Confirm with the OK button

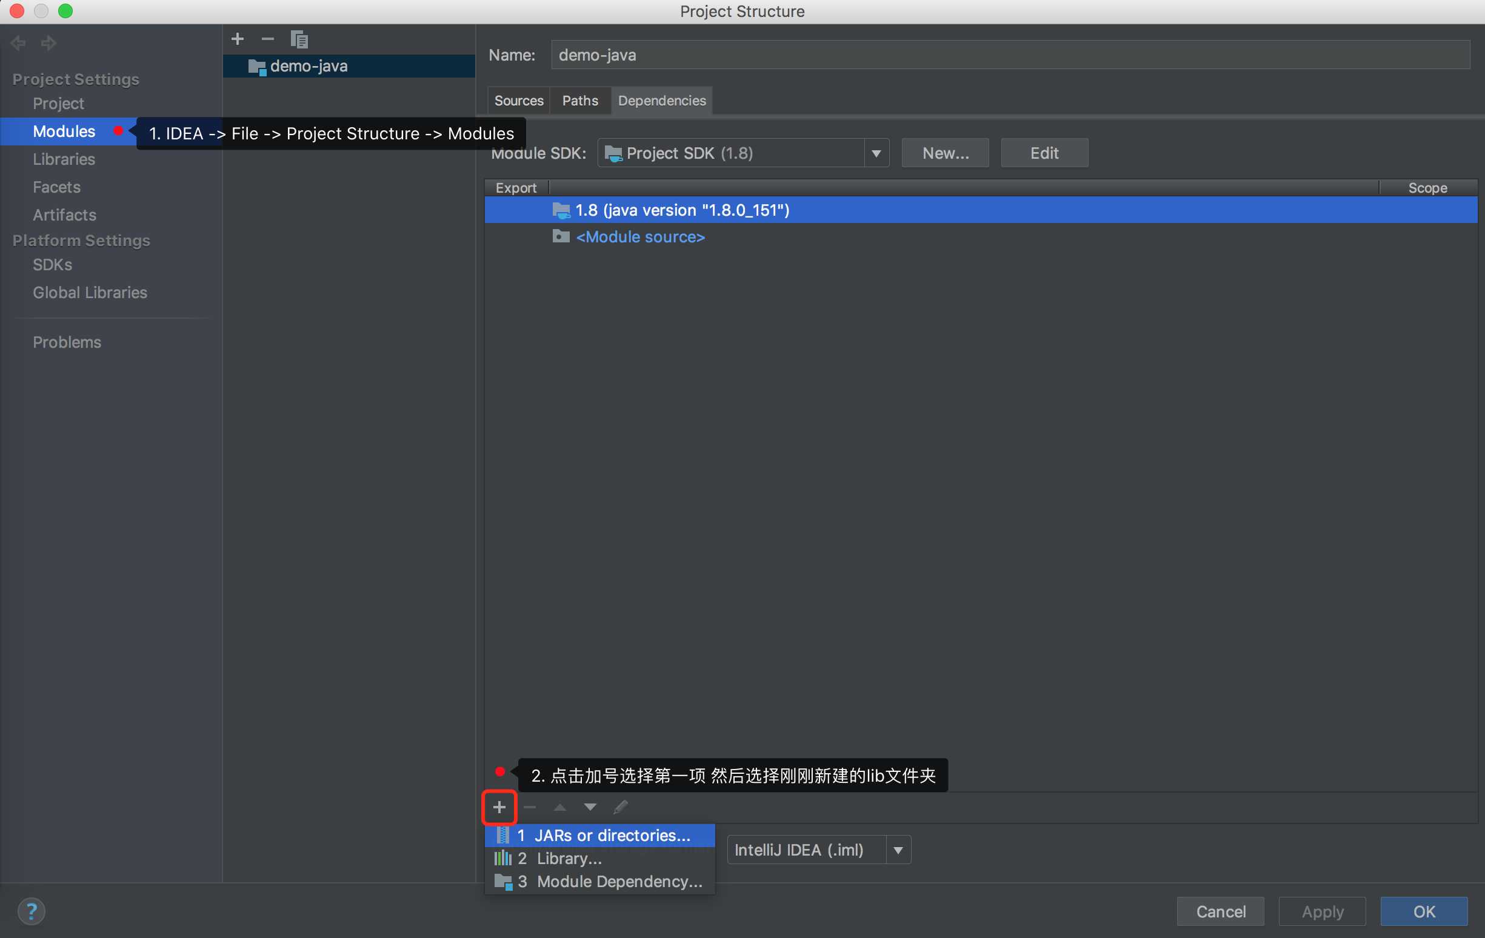coord(1423,911)
